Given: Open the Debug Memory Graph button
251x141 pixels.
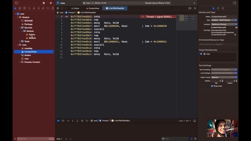Looking at the screenshot, I should click(87, 121).
